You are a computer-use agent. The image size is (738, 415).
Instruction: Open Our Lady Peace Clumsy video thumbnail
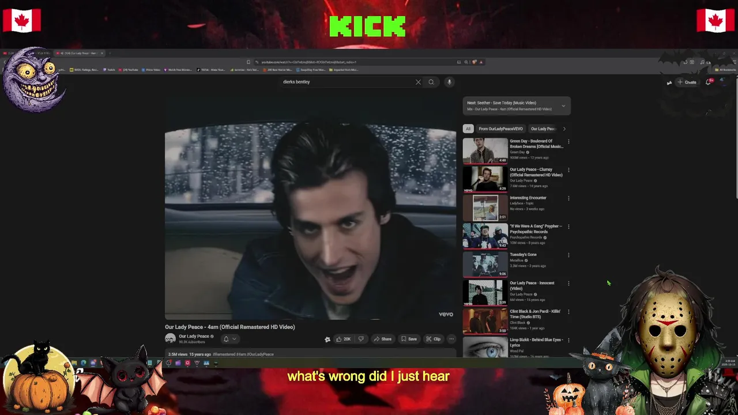pos(485,179)
